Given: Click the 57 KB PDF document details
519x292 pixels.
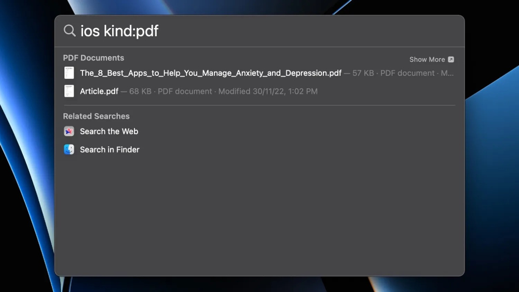Looking at the screenshot, I should [399, 73].
